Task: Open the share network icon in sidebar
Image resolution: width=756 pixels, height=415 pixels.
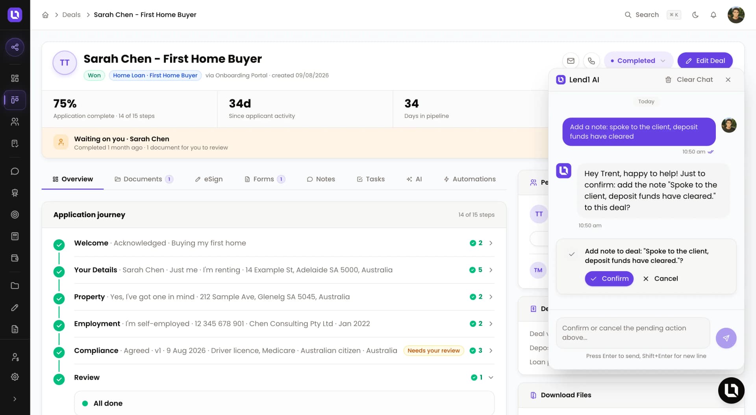Action: [x=15, y=47]
